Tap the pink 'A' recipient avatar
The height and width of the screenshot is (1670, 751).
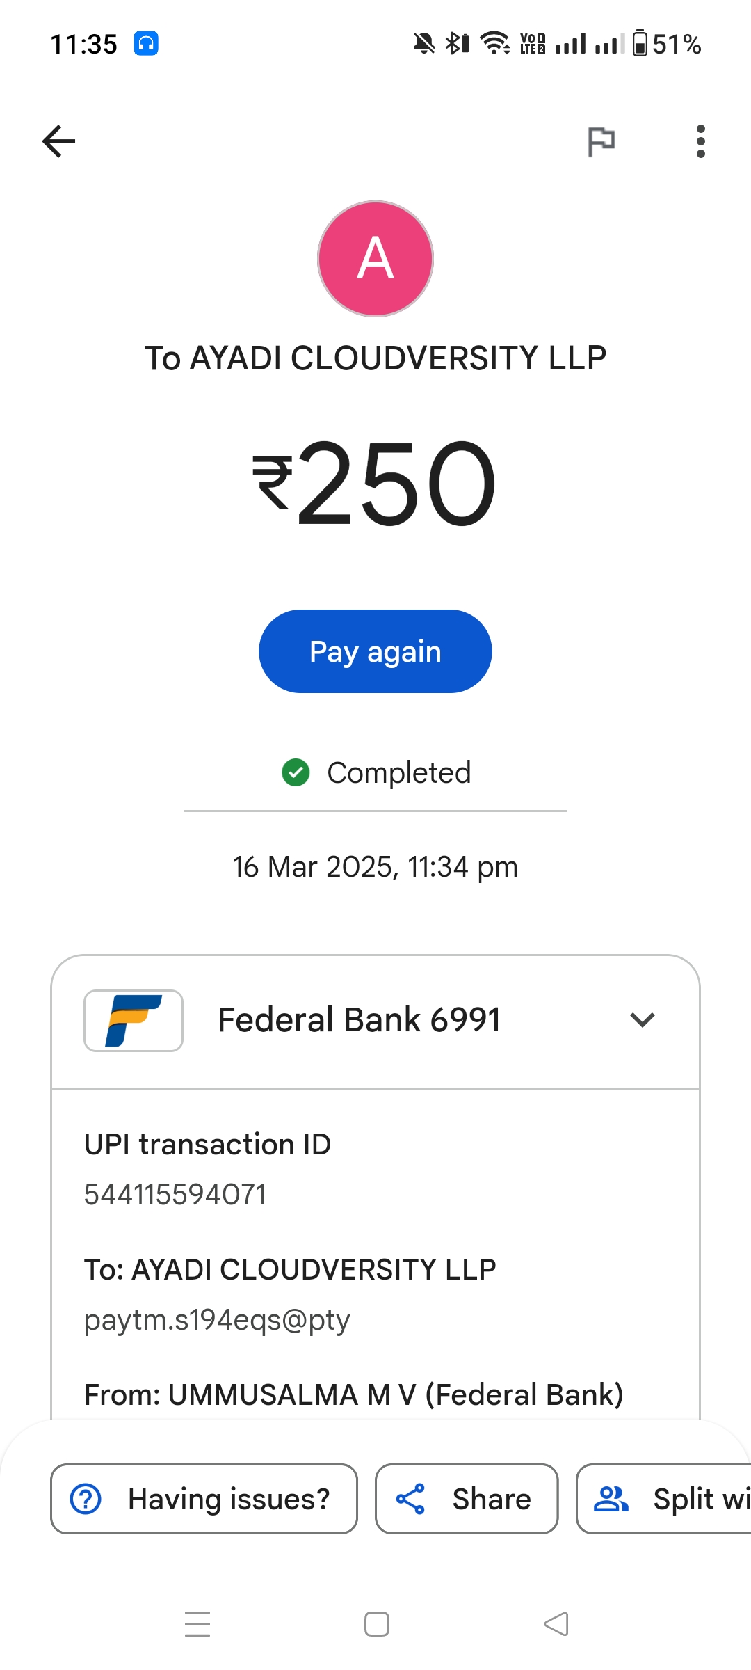375,259
